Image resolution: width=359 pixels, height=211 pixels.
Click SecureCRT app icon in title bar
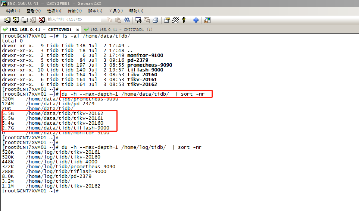tap(3, 3)
